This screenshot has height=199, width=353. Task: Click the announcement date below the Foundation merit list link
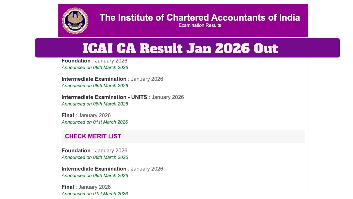95,158
